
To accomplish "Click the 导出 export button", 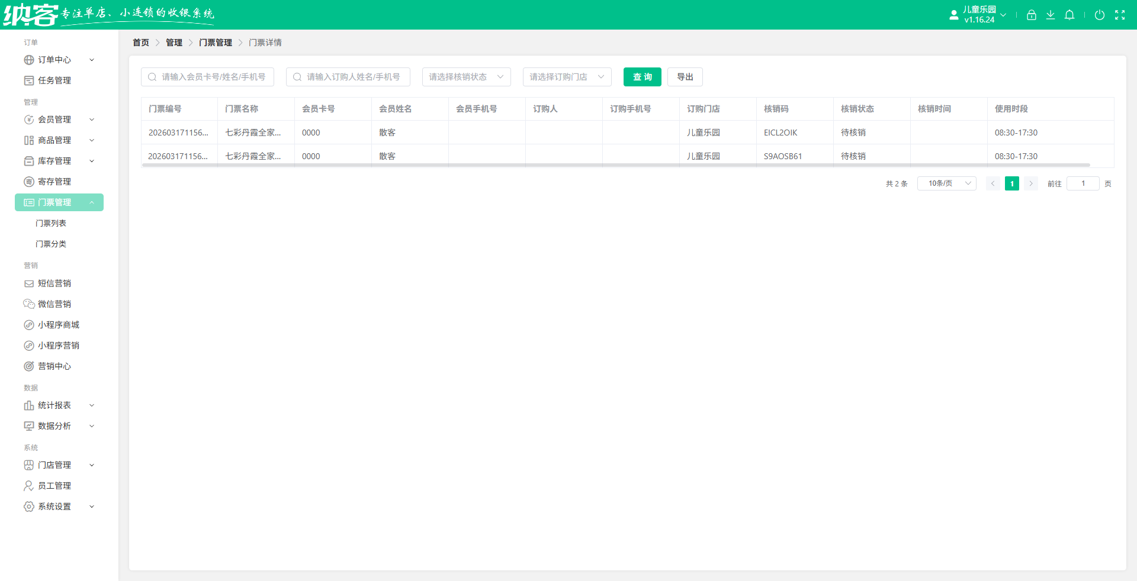I will click(x=685, y=77).
